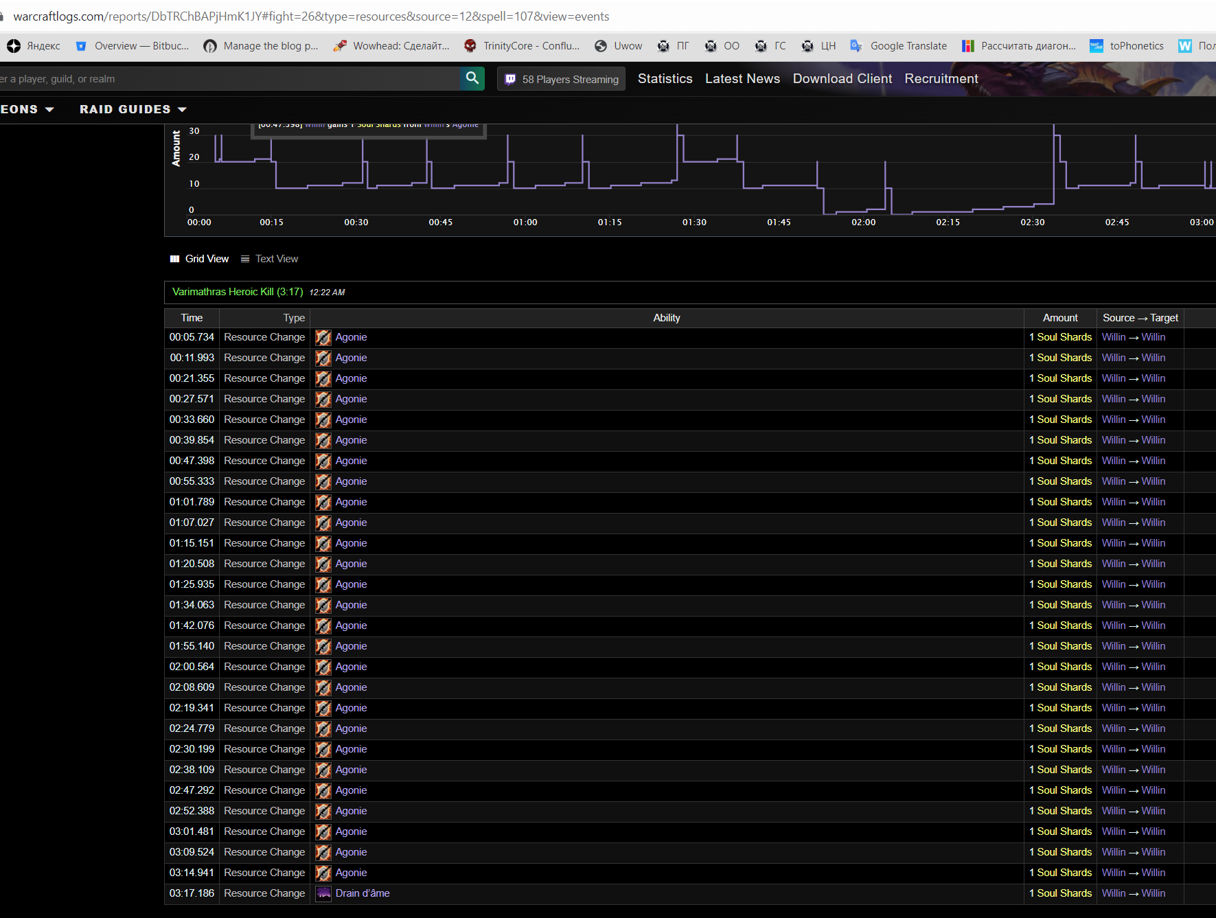Screen dimensions: 1216x918
Task: Expand the Raid Guides dropdown
Action: click(x=133, y=109)
